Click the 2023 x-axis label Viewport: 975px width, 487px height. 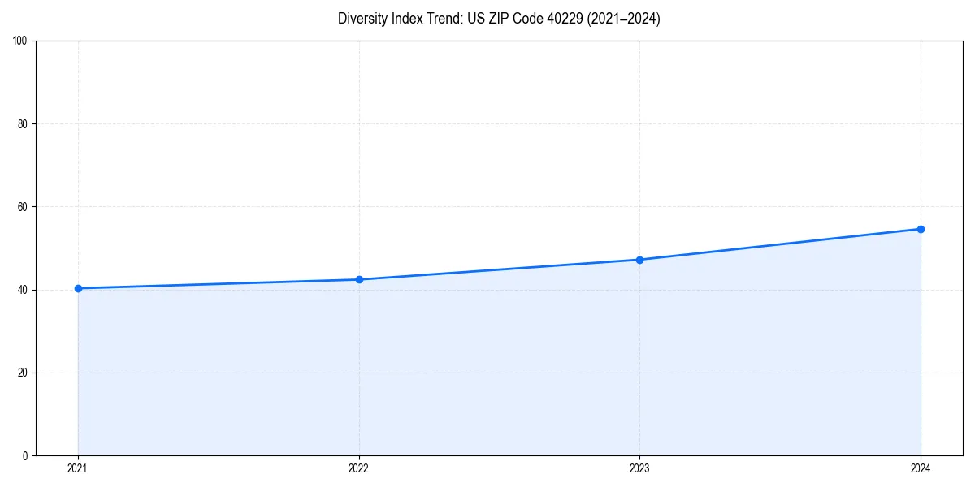(640, 468)
